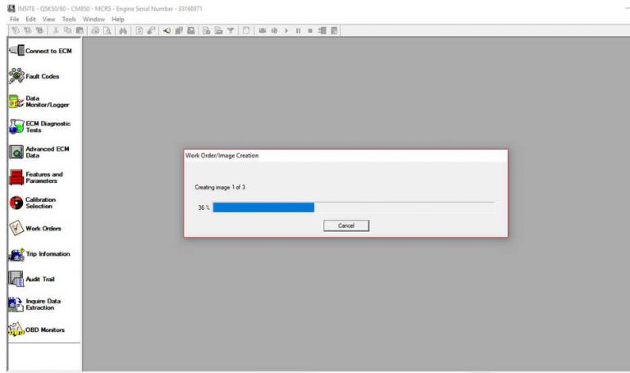Click the pause icon in toolbar
Screen dimensions: 630x373
[x=298, y=30]
